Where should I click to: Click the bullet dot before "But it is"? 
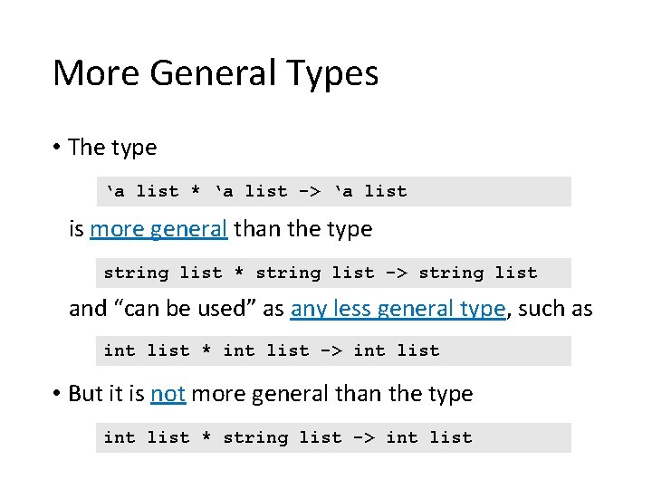point(57,395)
